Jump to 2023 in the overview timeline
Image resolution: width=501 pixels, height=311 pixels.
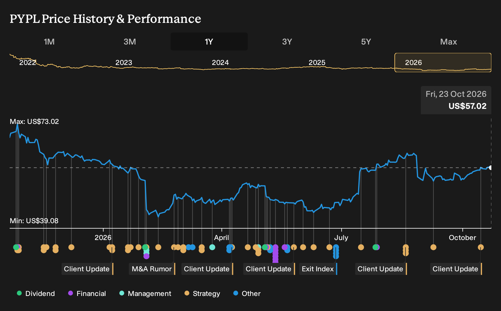click(x=124, y=63)
